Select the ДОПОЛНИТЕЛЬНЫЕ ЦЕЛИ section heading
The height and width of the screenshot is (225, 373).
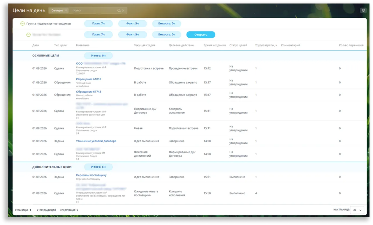(x=52, y=167)
